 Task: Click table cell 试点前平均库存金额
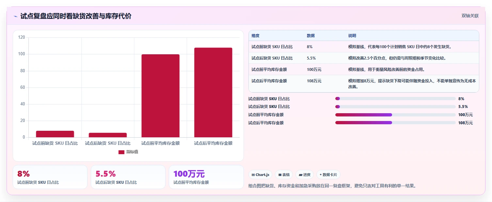tap(269, 70)
